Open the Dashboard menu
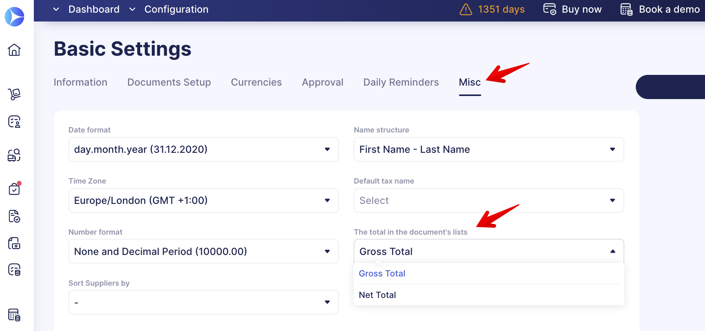 (94, 9)
